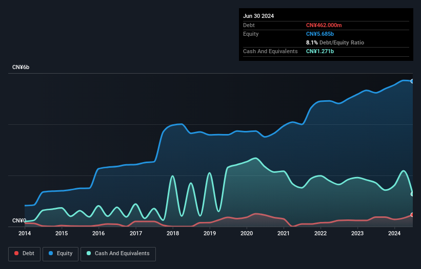Click the Equity row label in tooltip
The image size is (421, 269).
tap(251, 34)
